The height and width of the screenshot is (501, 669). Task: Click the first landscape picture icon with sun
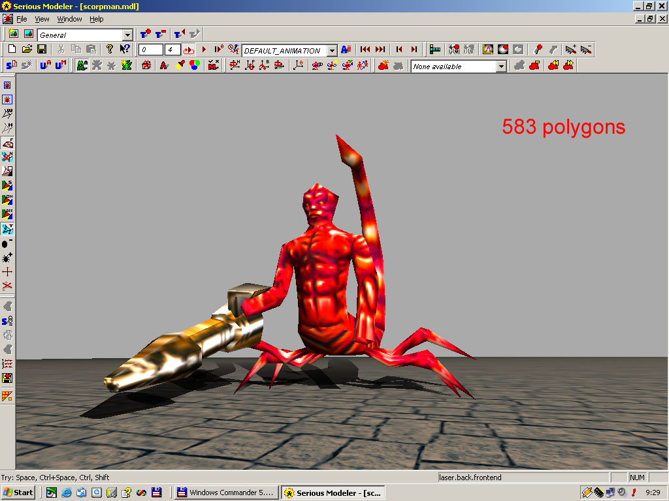coord(13,34)
